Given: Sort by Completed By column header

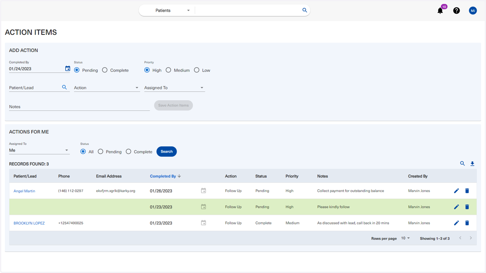Looking at the screenshot, I should coord(163,176).
